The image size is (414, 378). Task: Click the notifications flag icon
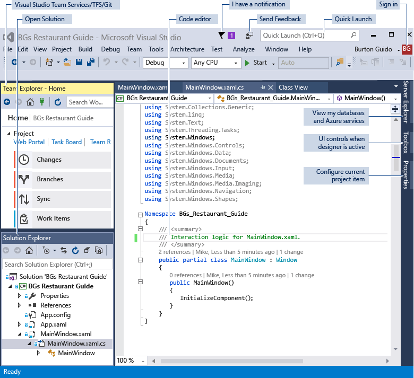[221, 36]
